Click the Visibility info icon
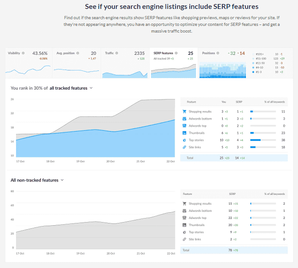This screenshot has width=298, height=268. [x=23, y=53]
